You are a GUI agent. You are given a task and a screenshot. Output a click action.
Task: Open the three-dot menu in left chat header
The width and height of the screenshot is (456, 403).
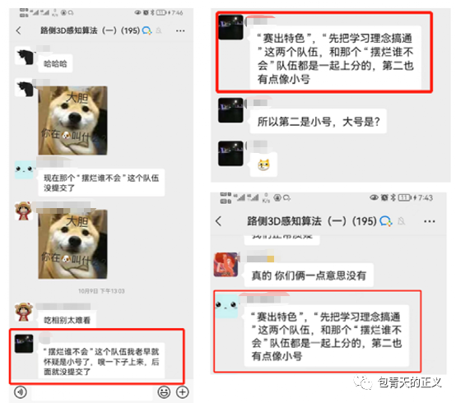[x=180, y=30]
